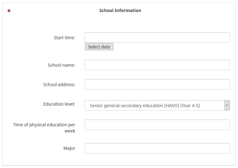Click the School name label
This screenshot has height=168, width=238.
[61, 65]
